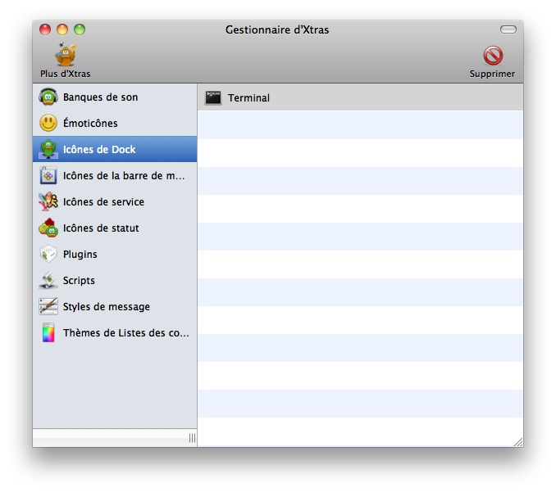556x492 pixels.
Task: Click the Supprimer button label
Action: pos(492,74)
